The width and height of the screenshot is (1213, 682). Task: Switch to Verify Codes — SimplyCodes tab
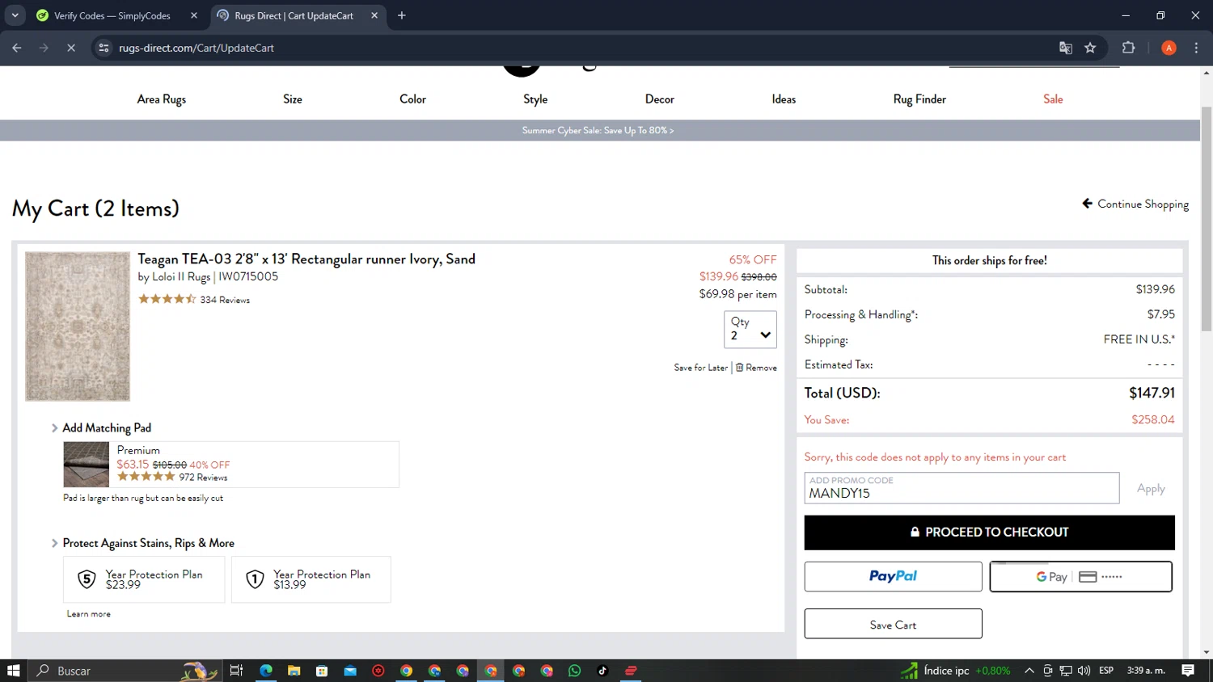(112, 15)
